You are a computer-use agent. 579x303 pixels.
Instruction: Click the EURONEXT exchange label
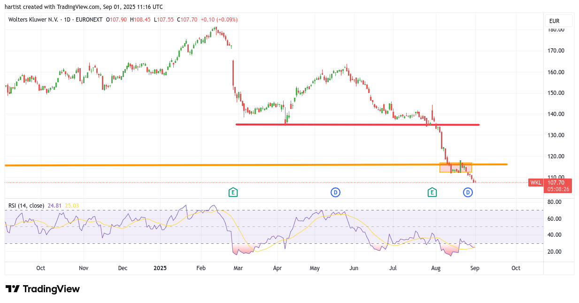89,20
